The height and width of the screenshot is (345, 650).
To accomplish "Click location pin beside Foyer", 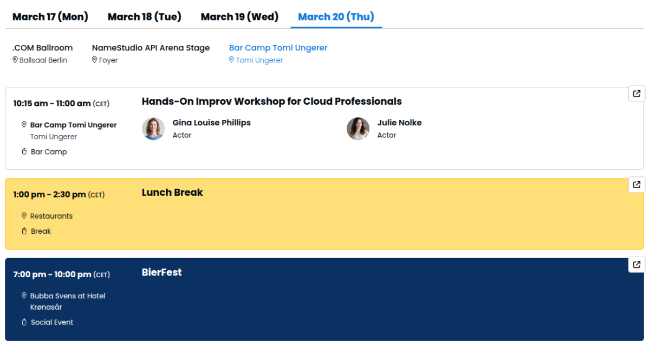I will pos(95,60).
